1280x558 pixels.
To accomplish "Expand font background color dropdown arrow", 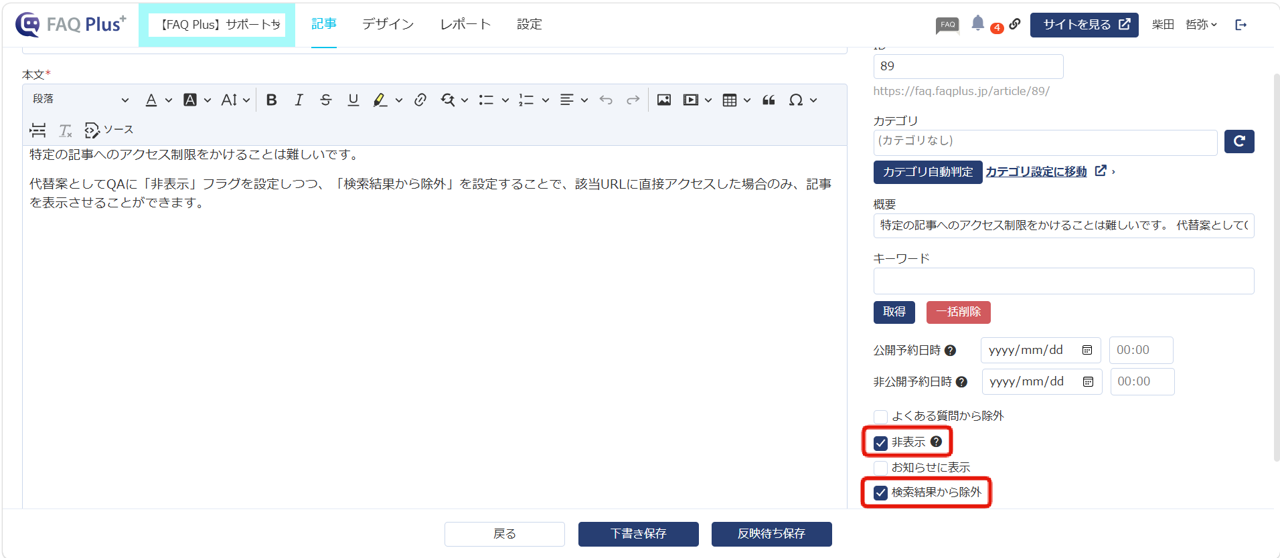I will click(x=208, y=100).
